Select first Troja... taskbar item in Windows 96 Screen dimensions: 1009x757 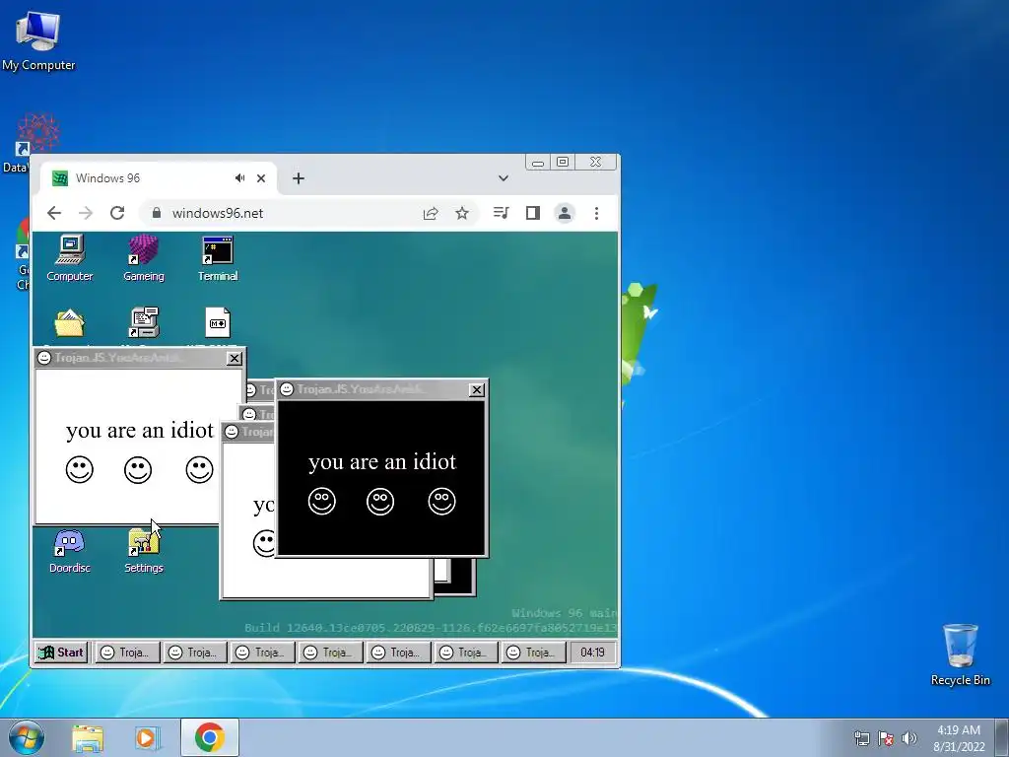pyautogui.click(x=127, y=653)
